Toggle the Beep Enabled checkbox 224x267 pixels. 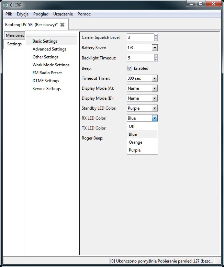(130, 68)
